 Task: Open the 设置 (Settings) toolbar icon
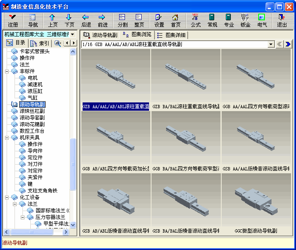[x=159, y=20]
